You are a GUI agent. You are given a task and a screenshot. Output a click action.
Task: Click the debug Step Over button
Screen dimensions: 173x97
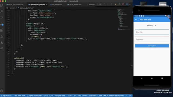[104, 4]
